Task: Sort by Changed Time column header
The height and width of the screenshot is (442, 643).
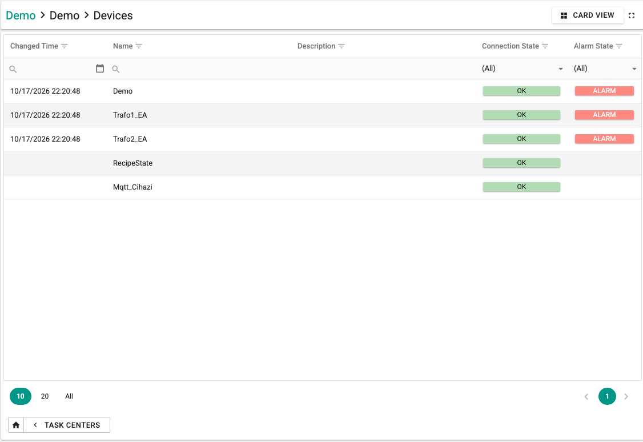Action: (x=34, y=46)
